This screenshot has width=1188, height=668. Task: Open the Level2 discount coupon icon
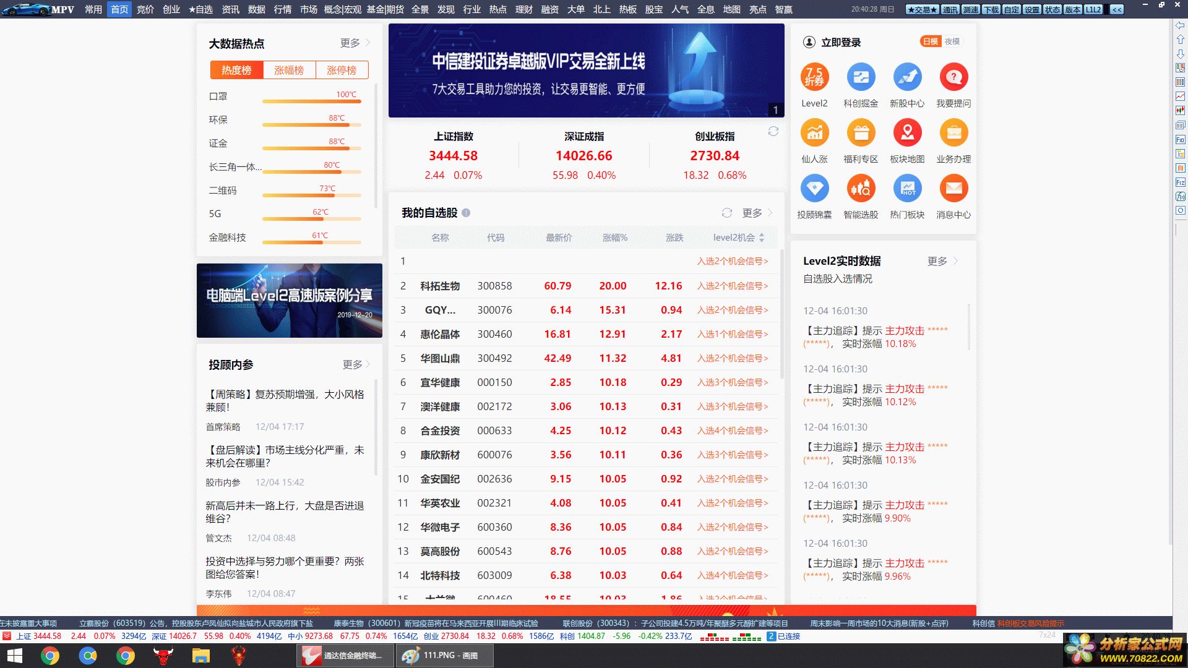pyautogui.click(x=814, y=77)
